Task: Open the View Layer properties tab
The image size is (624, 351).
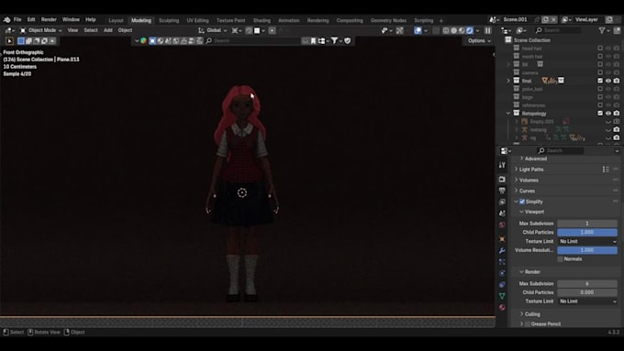Action: pyautogui.click(x=502, y=202)
